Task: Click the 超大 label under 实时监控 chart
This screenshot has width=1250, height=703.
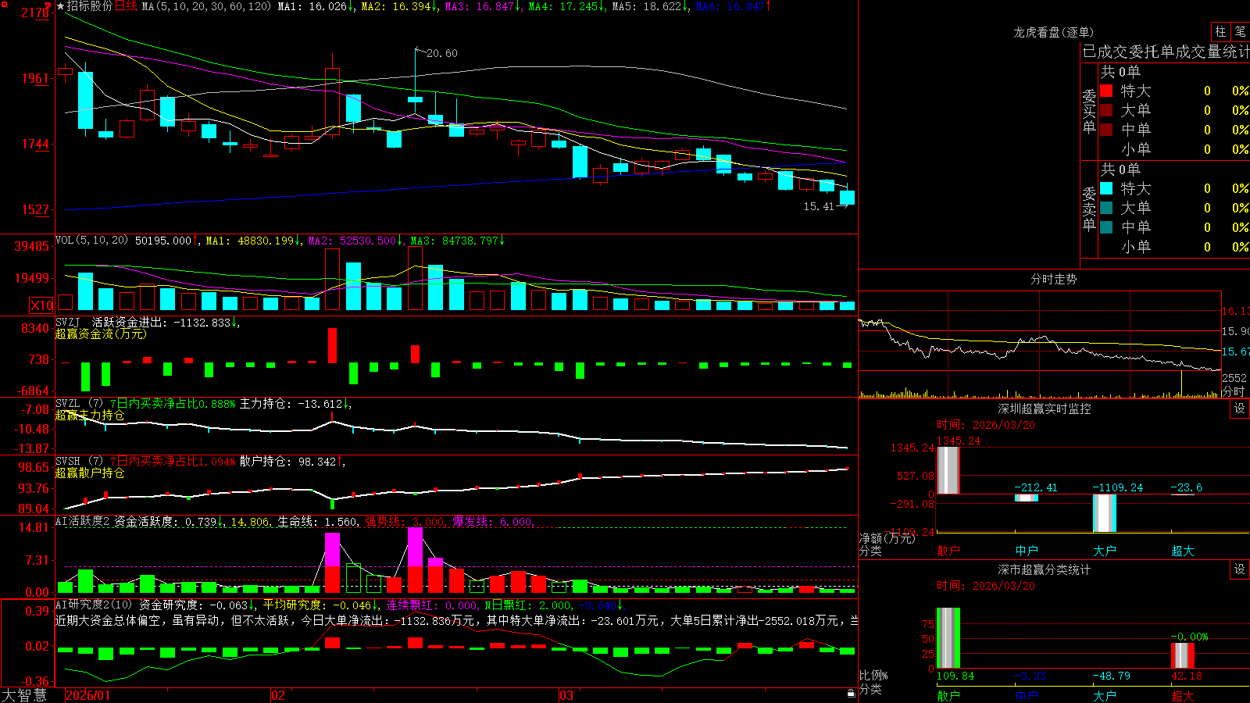Action: (1183, 551)
